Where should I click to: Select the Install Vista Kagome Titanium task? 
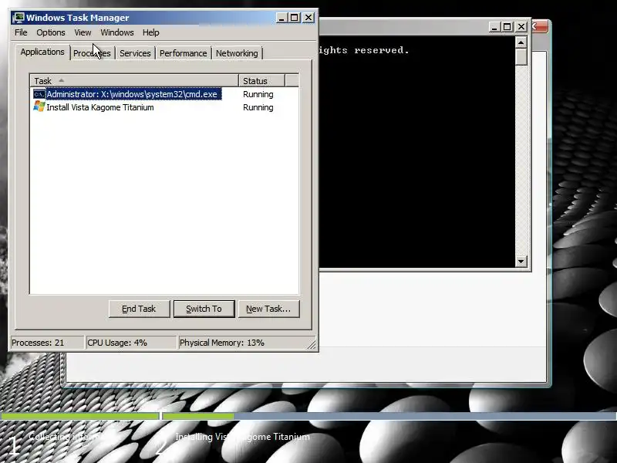[x=93, y=107]
